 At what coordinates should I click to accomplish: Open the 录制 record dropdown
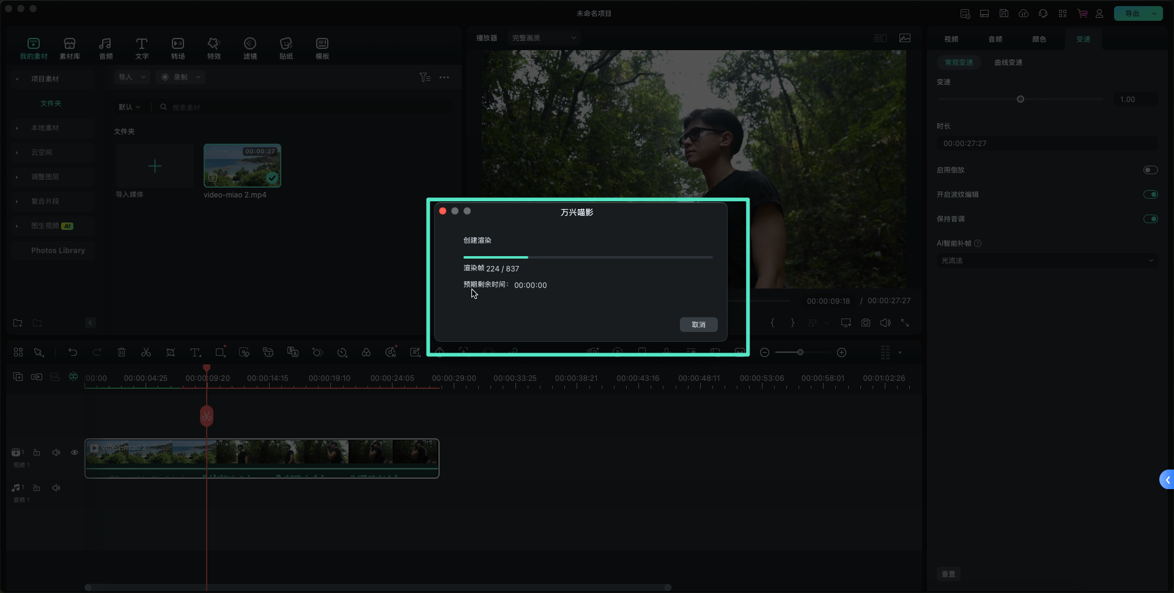[x=180, y=77]
